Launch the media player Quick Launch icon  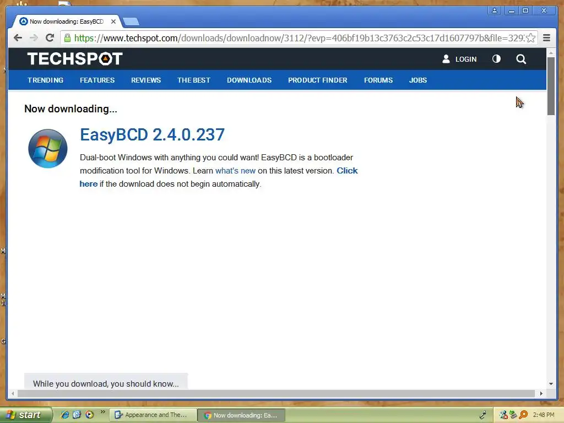pyautogui.click(x=89, y=415)
